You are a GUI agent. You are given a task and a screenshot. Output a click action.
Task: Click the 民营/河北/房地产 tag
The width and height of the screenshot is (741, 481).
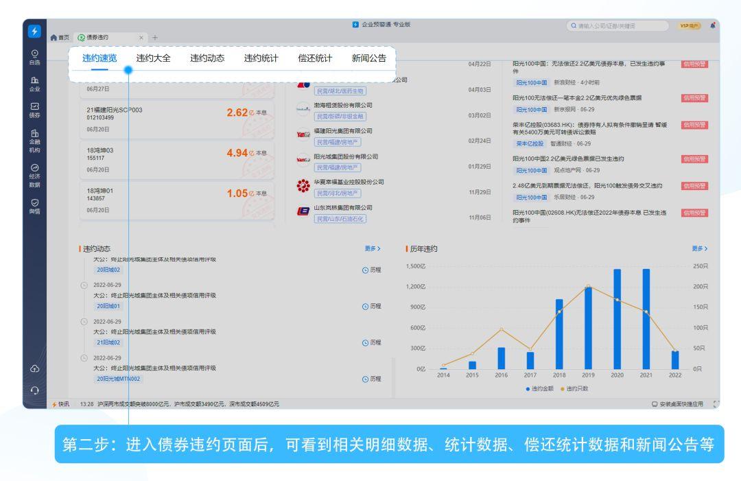pyautogui.click(x=338, y=193)
